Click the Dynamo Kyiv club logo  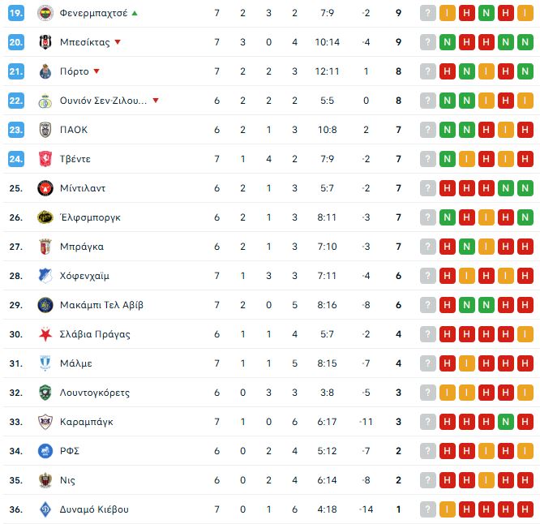coord(45,509)
